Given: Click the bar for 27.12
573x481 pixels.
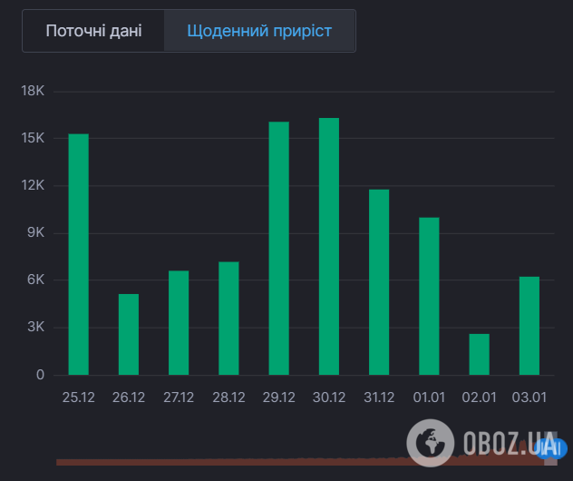Looking at the screenshot, I should [179, 322].
